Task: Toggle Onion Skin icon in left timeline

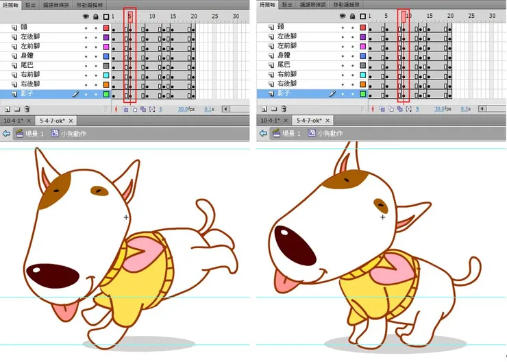Action: (x=126, y=109)
